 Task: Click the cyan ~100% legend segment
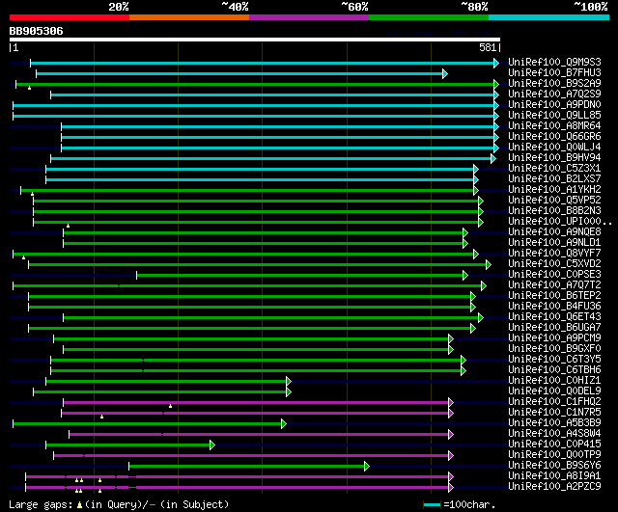pyautogui.click(x=548, y=17)
